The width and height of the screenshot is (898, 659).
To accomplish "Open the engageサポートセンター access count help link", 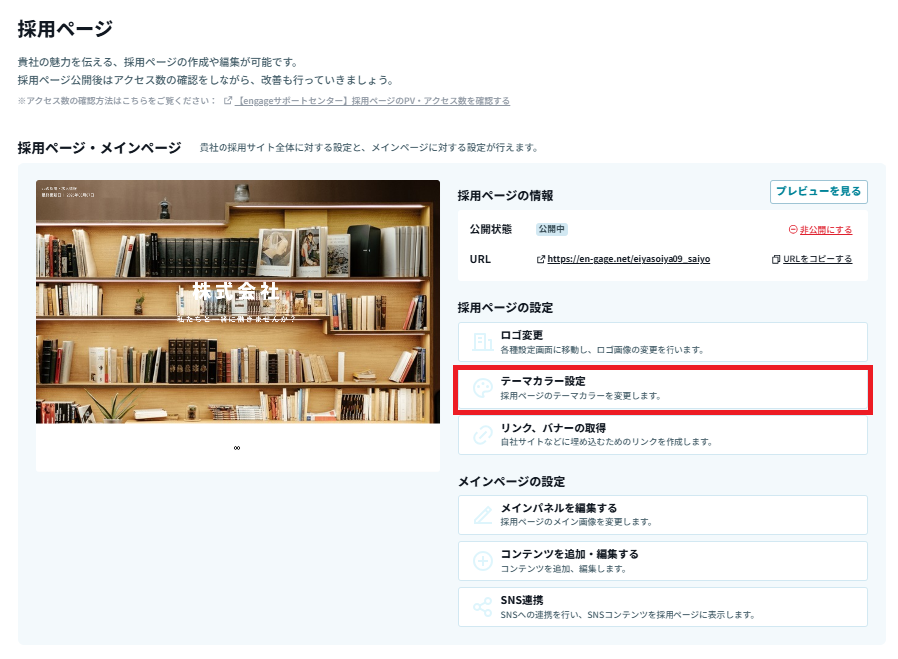I will click(x=372, y=100).
